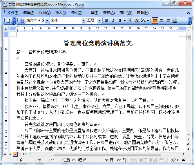Open the 工具(T) menu
The height and width of the screenshot is (165, 194).
point(93,13)
